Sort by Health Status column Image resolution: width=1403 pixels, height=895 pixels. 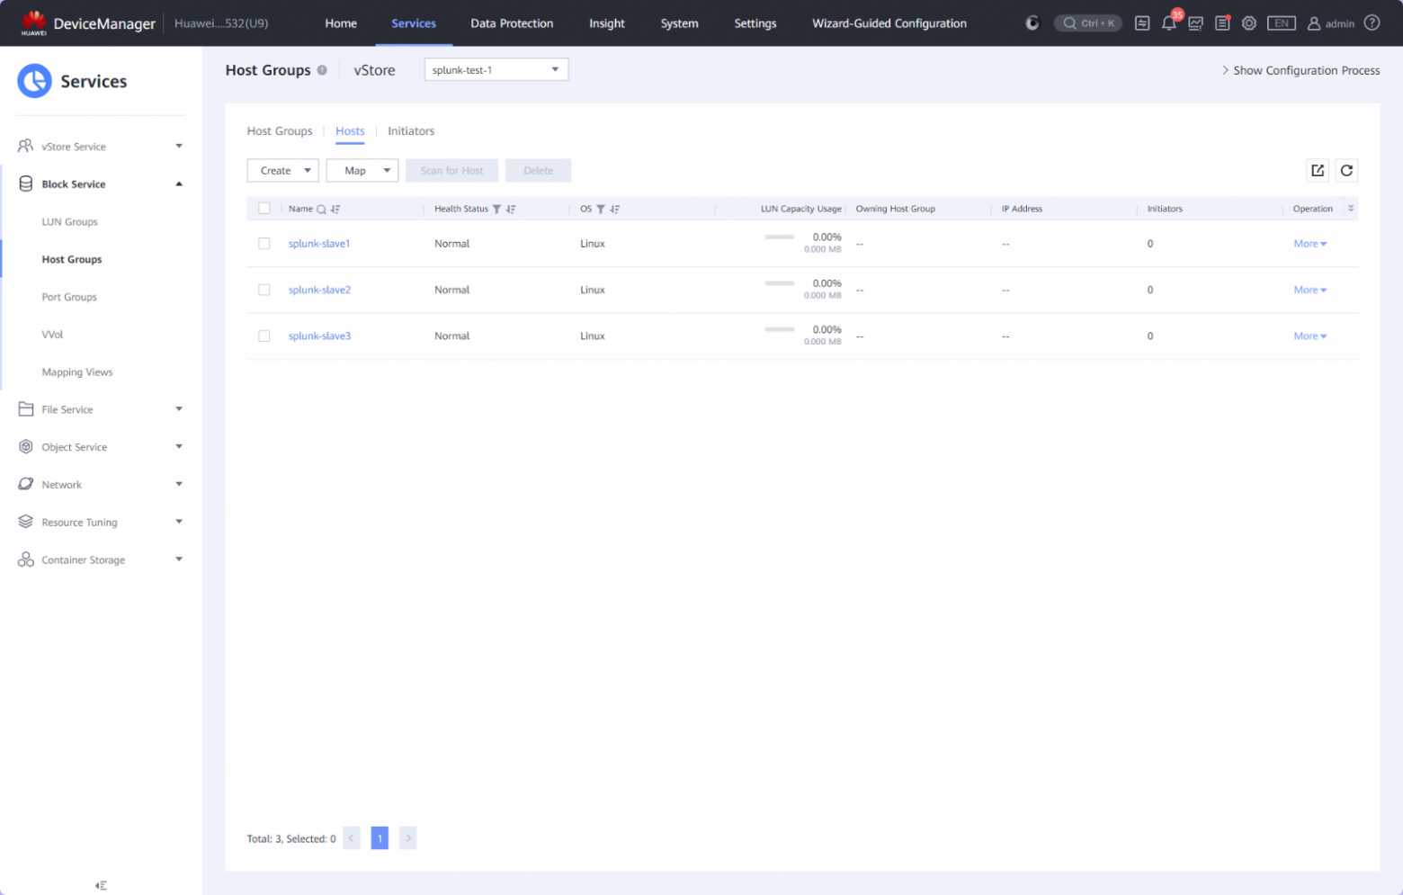click(x=511, y=210)
